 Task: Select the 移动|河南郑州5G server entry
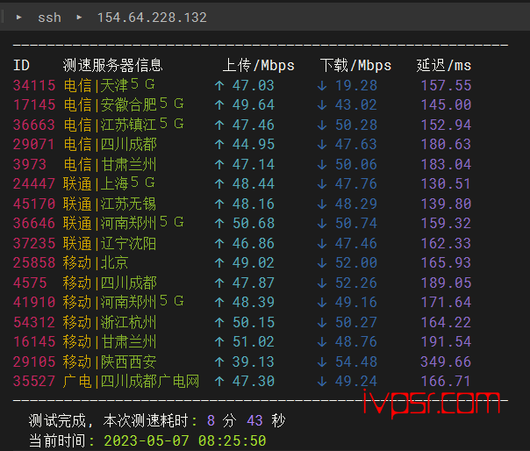click(124, 302)
